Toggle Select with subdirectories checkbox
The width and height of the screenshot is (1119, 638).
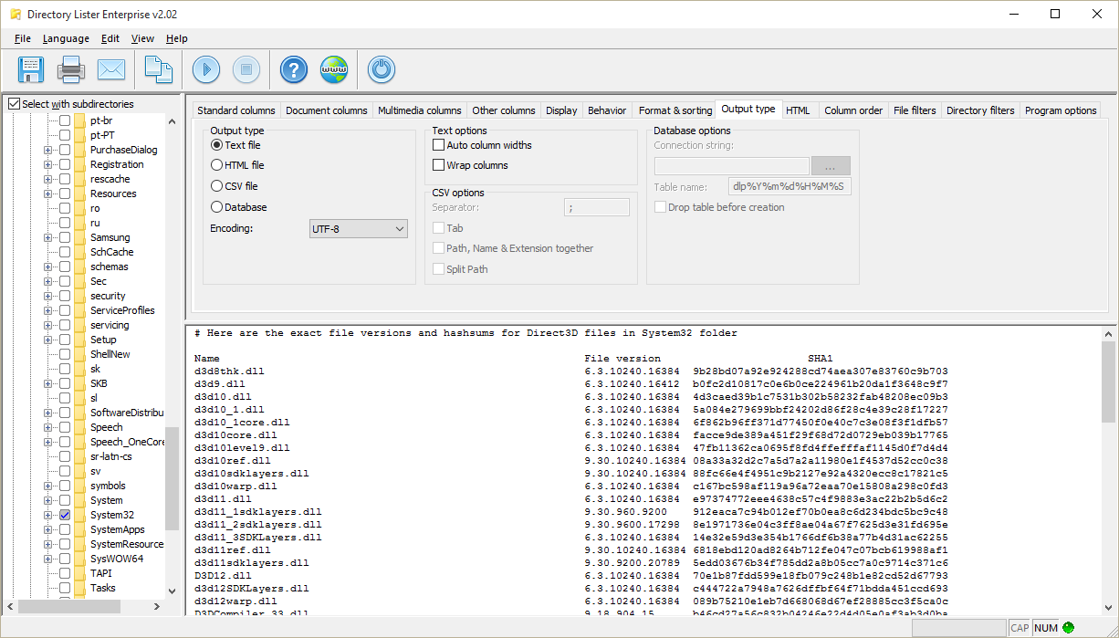(14, 104)
